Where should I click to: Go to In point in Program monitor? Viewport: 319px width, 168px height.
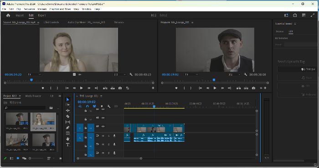[201, 88]
